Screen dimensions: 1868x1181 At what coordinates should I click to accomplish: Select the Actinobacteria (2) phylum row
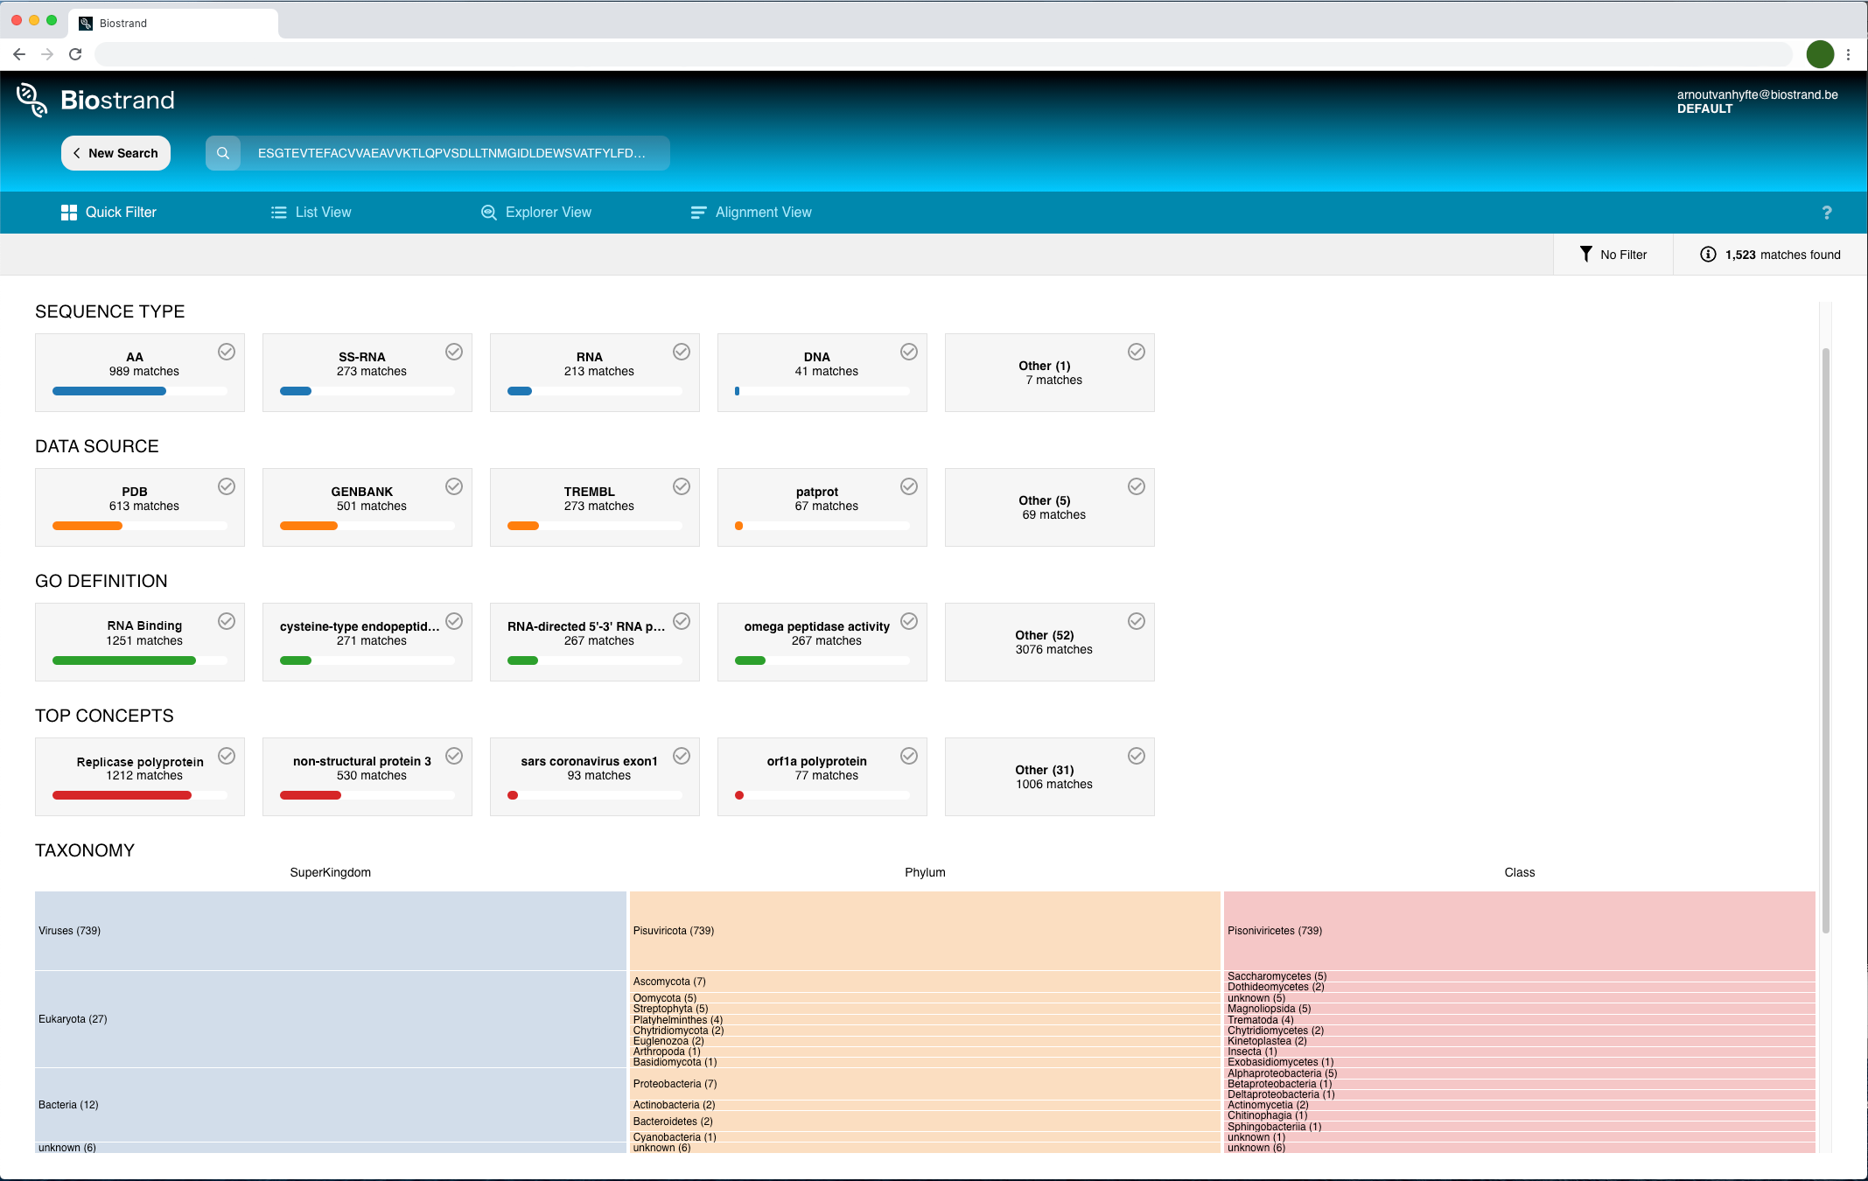(x=925, y=1106)
